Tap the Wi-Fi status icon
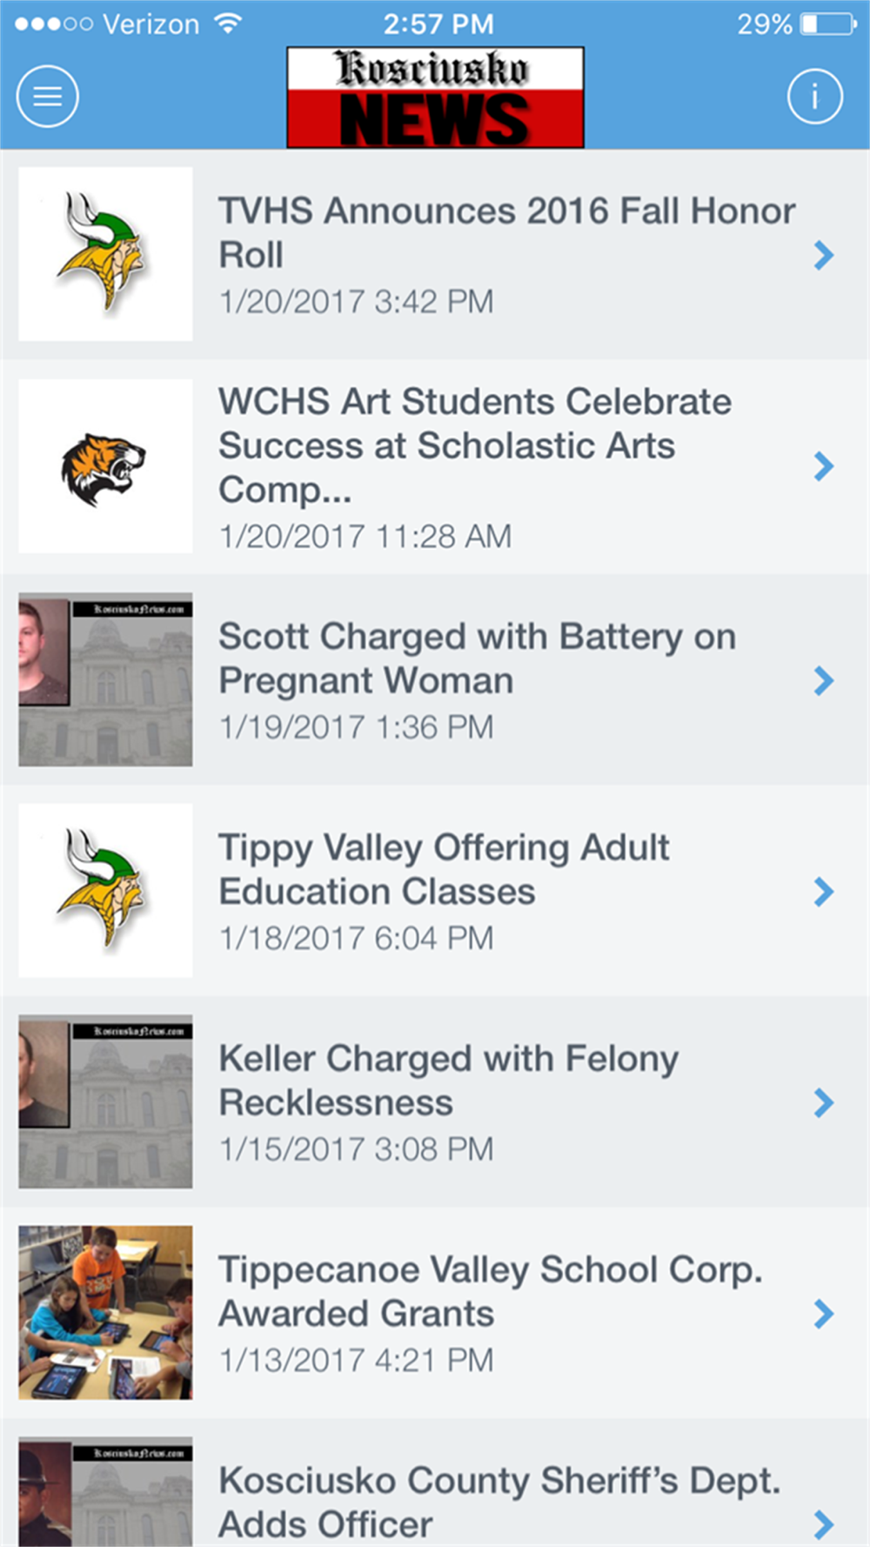 (228, 23)
